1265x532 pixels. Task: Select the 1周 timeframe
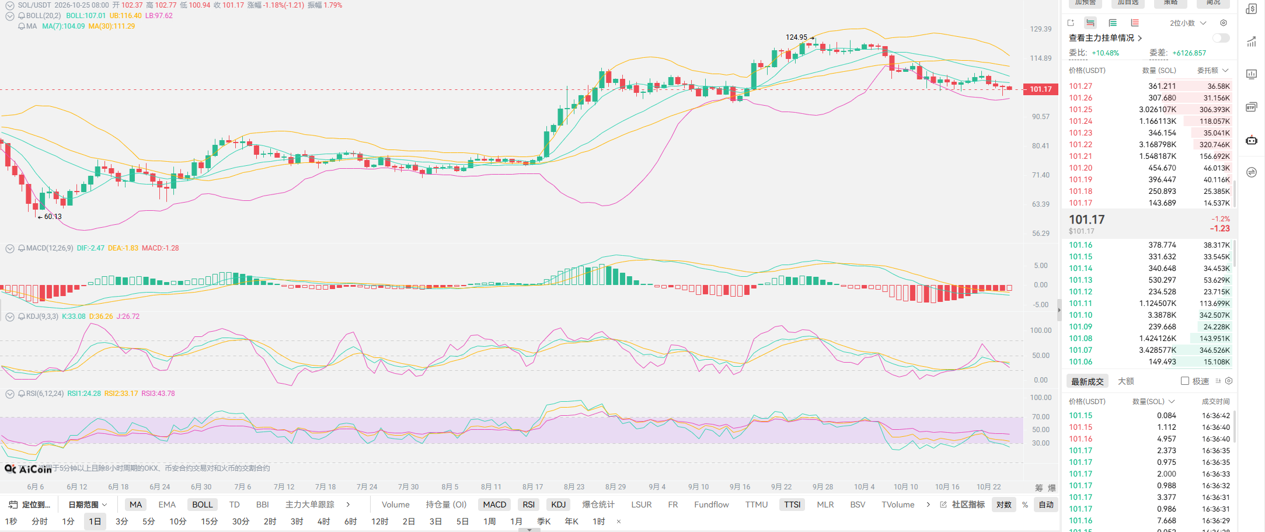click(489, 521)
